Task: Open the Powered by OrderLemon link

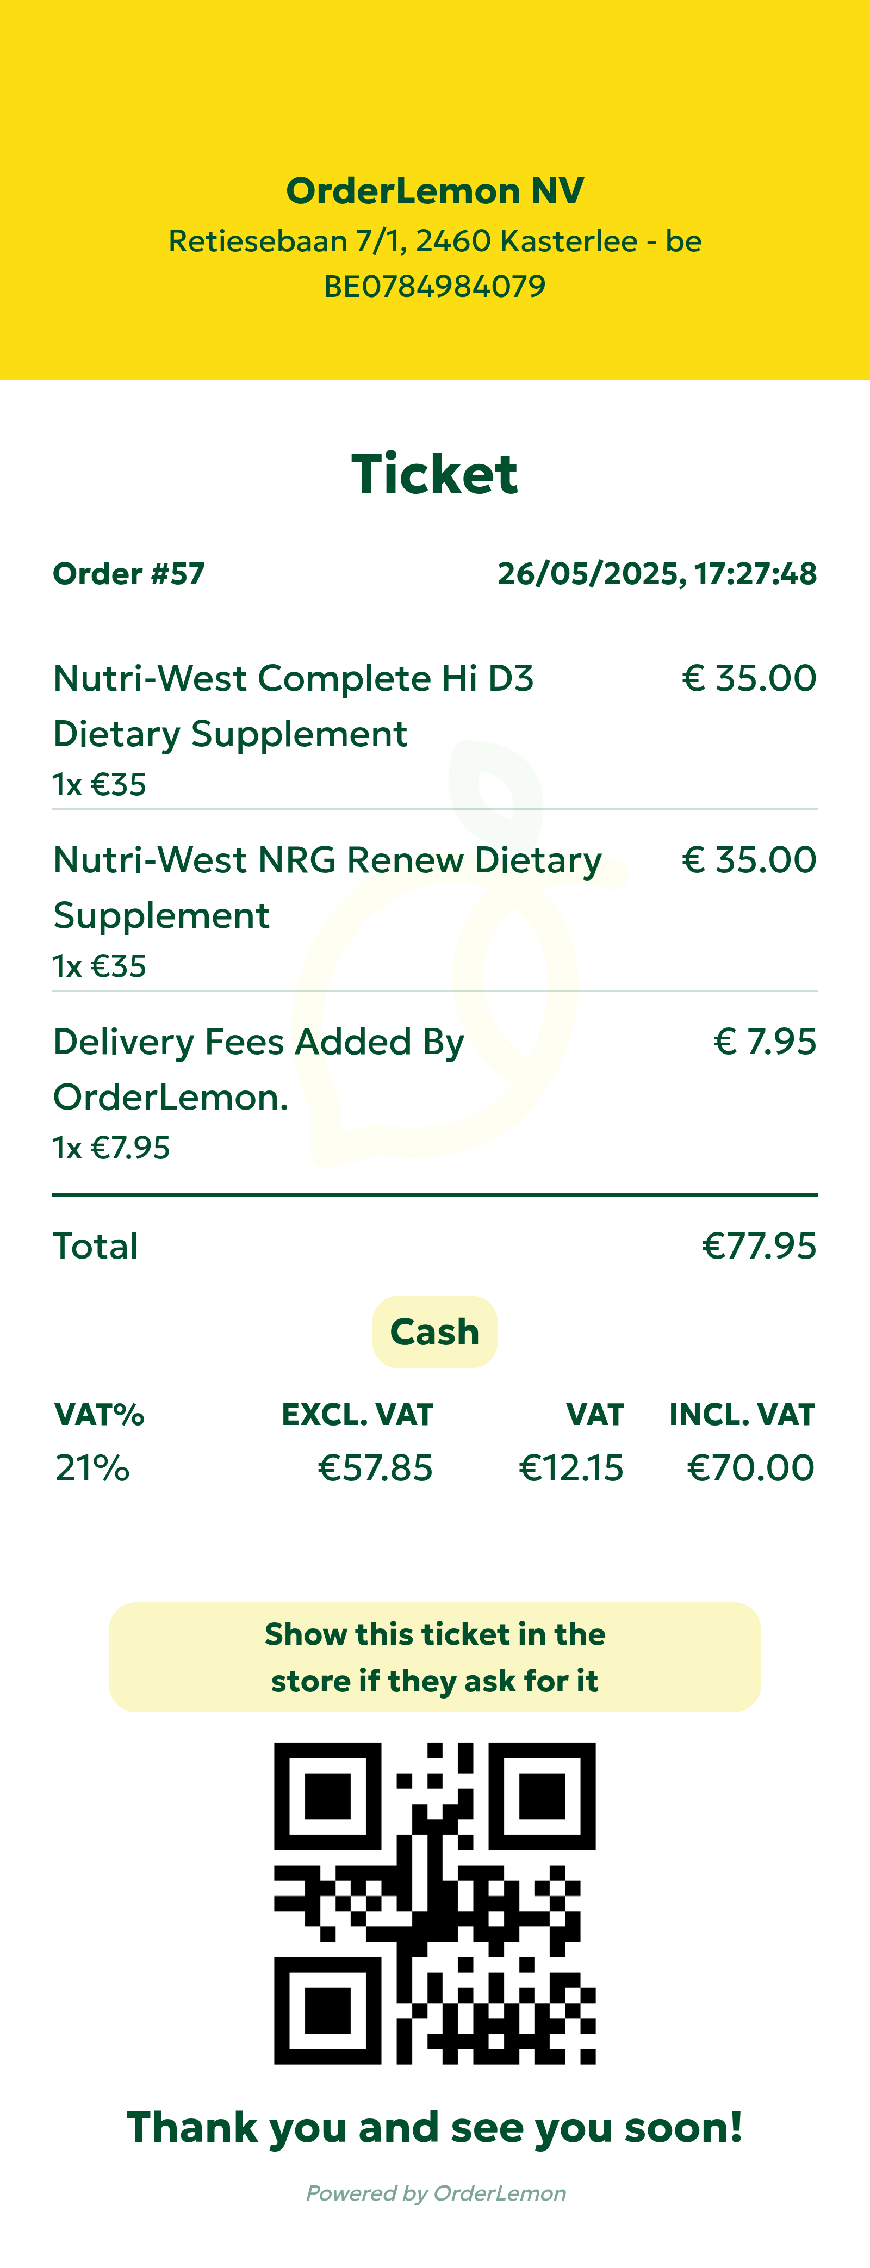Action: (x=435, y=2193)
